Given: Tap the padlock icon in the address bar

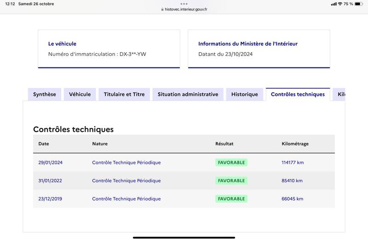Looking at the screenshot, I should [162, 9].
